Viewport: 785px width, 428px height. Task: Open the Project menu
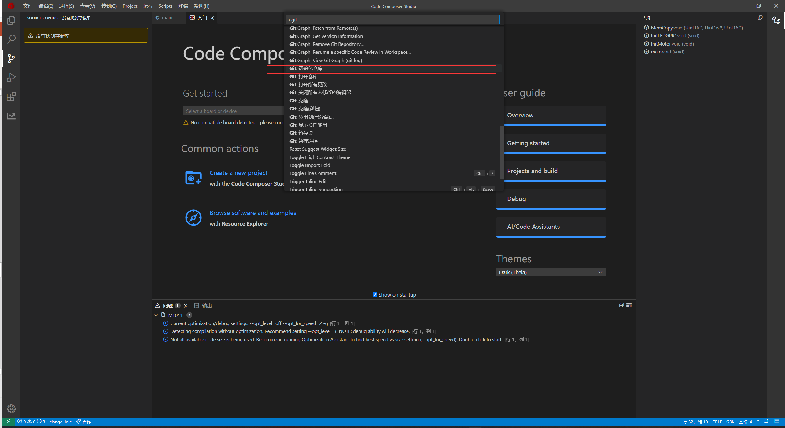click(130, 6)
